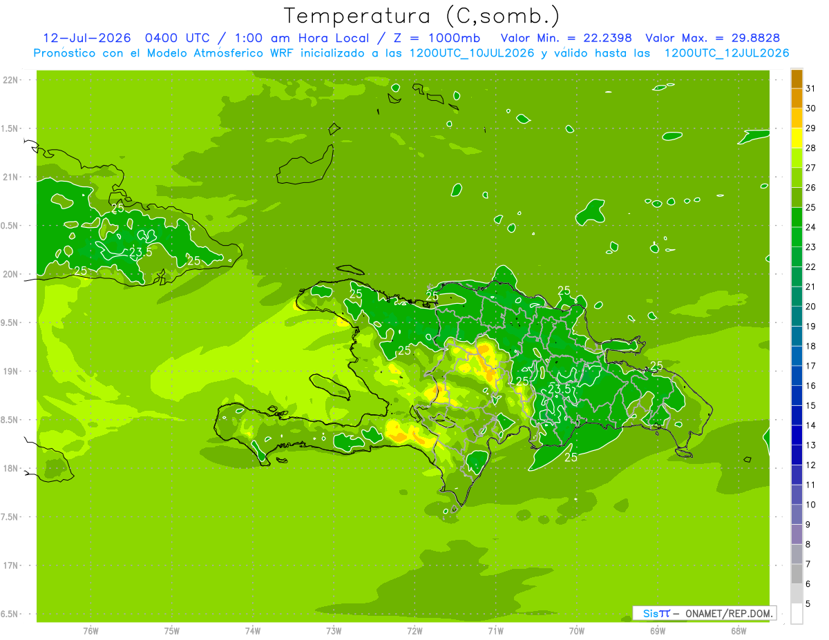Click the white swatch below legend value 5

point(797,614)
